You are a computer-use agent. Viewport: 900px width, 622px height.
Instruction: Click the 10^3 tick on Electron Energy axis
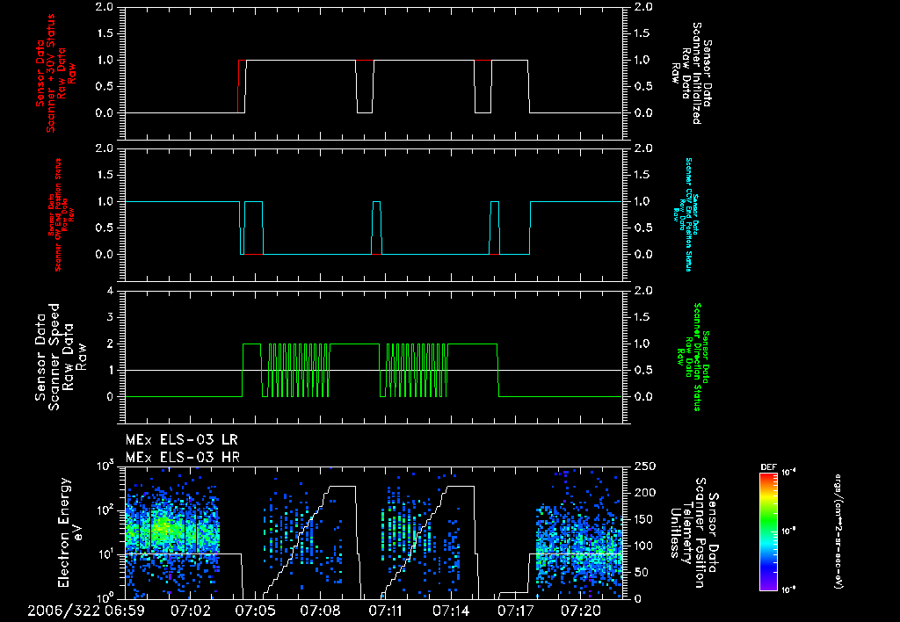(x=105, y=466)
